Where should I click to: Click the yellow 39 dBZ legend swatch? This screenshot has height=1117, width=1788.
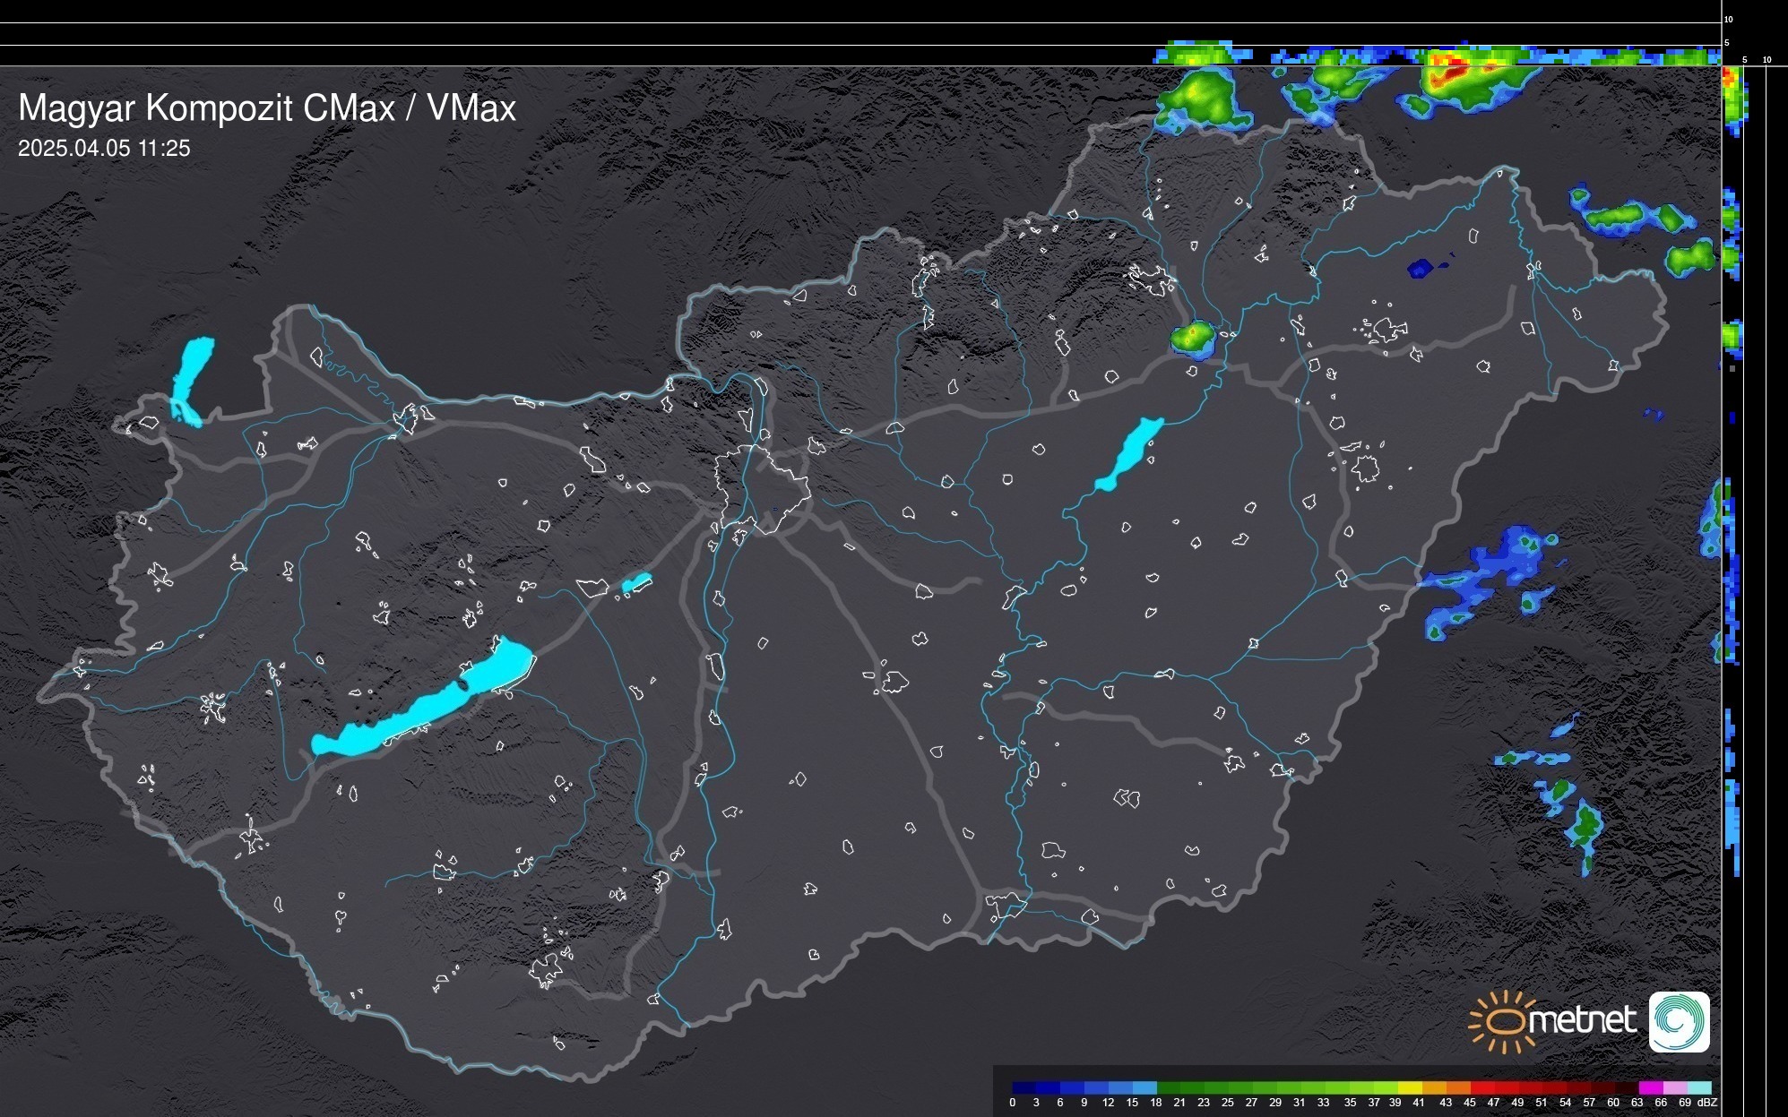[x=1410, y=1087]
